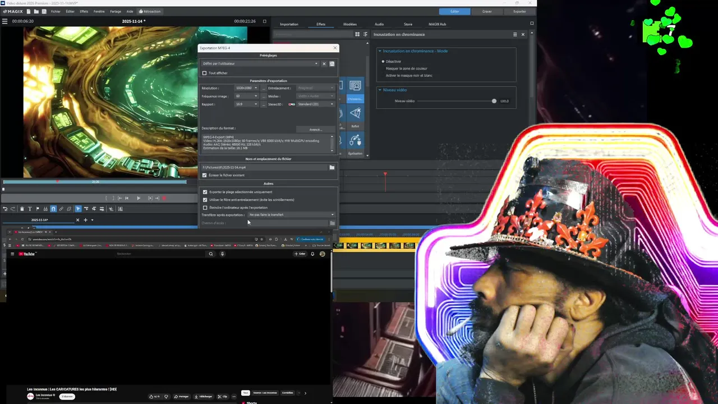Click the YouTube voice search microphone icon
The image size is (718, 404).
click(x=222, y=254)
